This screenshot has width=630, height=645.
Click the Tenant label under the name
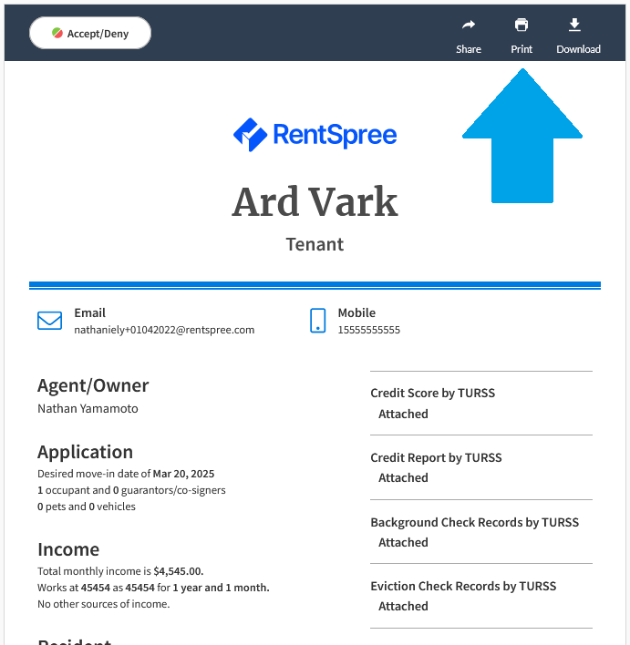(315, 244)
